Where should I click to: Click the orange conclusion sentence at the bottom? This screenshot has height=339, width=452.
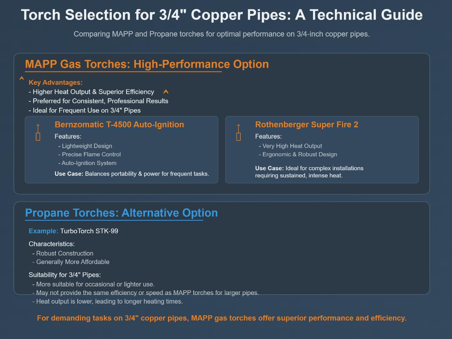222,318
